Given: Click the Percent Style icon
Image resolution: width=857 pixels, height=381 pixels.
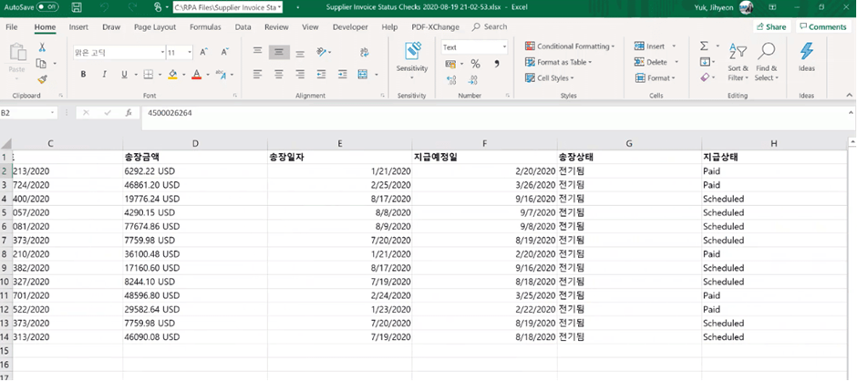Looking at the screenshot, I should (476, 64).
